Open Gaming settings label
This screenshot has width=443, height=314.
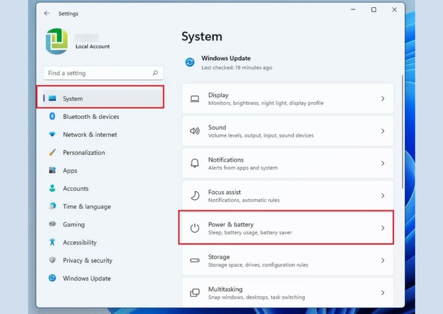74,224
